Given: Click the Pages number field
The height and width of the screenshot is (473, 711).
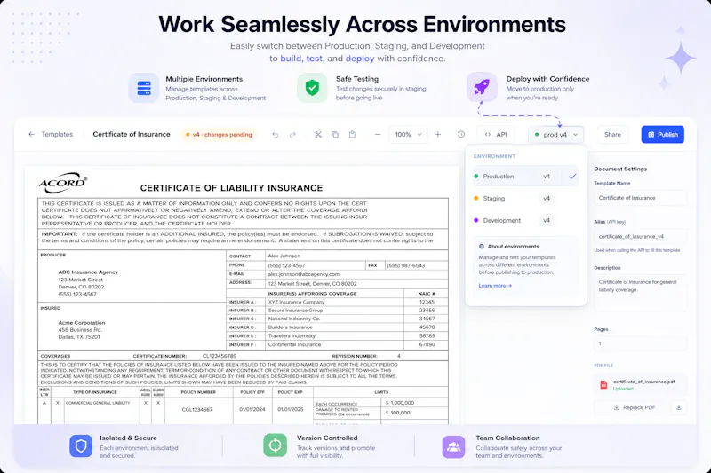Looking at the screenshot, I should [x=640, y=343].
